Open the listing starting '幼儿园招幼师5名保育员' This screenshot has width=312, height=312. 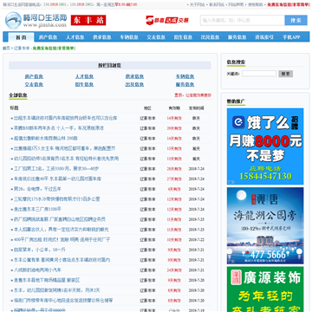tap(66, 159)
